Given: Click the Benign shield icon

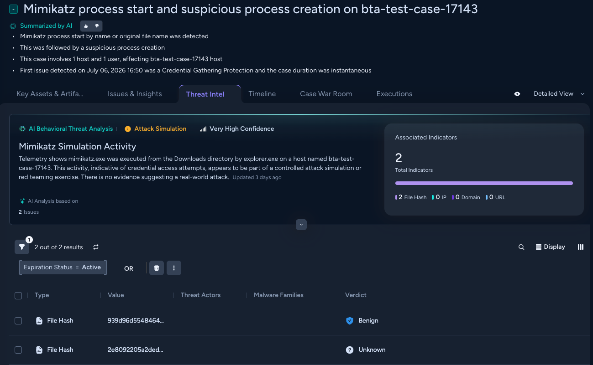Looking at the screenshot, I should (350, 321).
